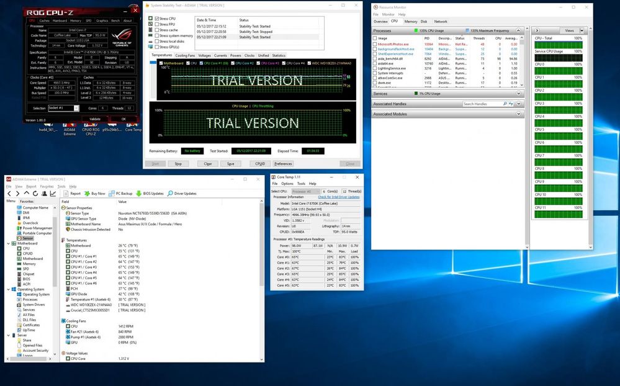This screenshot has width=620, height=386.
Task: Click Save in the stability test window
Action: pos(230,164)
